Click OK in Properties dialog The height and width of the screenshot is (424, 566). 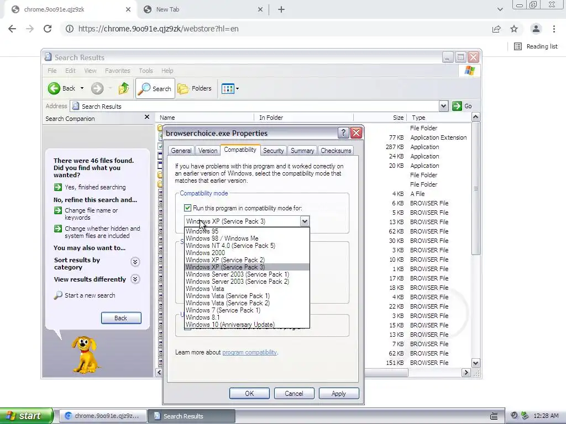pyautogui.click(x=249, y=393)
